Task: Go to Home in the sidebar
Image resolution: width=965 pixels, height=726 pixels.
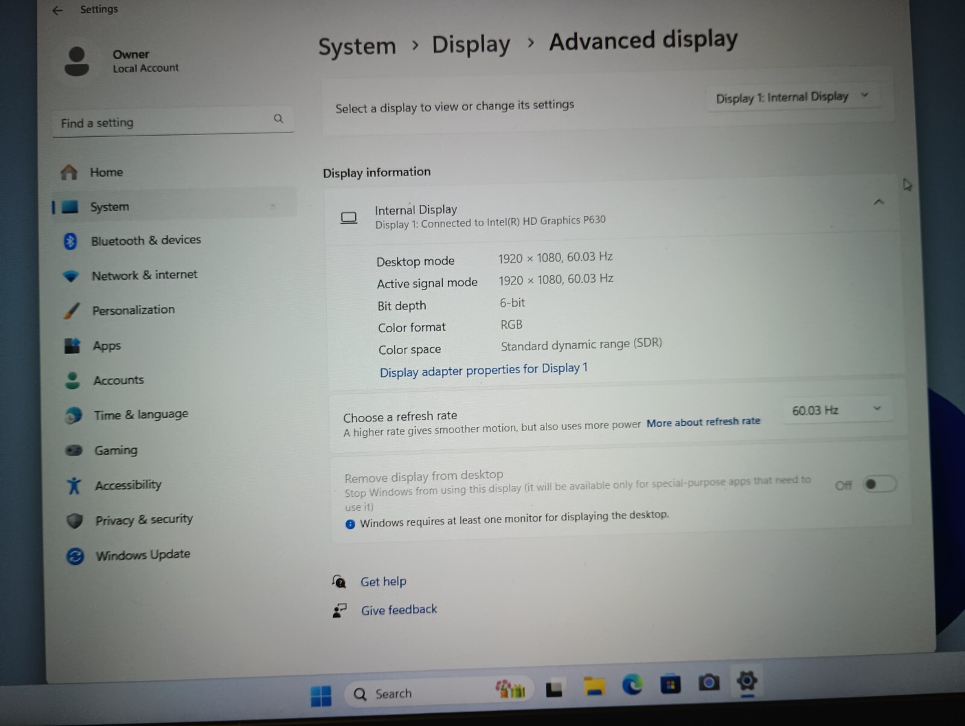Action: click(x=106, y=172)
